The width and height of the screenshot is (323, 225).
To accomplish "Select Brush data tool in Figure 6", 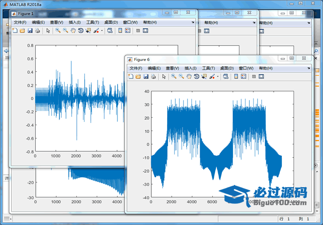I will [212, 76].
